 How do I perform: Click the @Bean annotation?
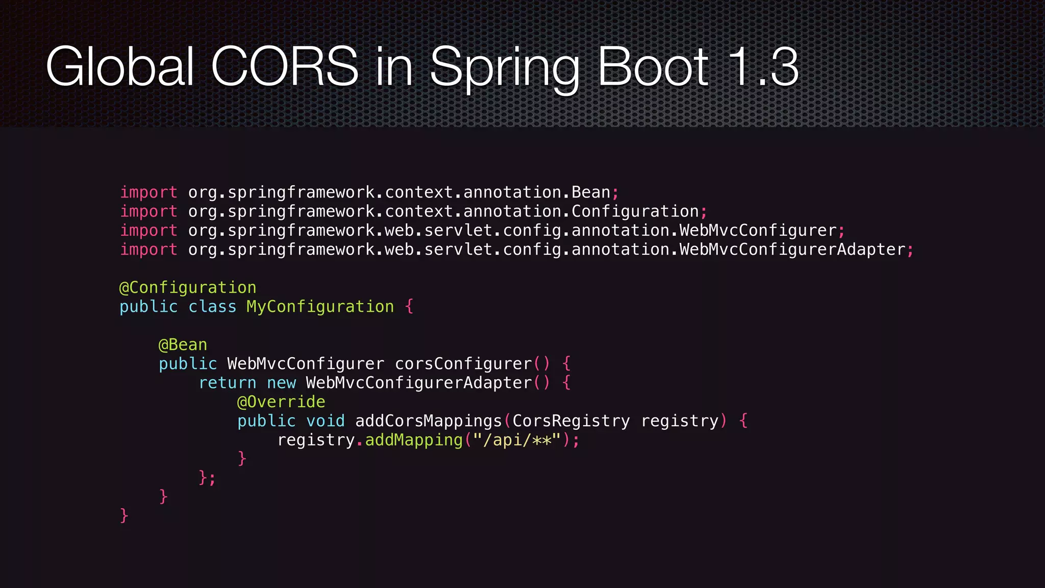point(183,345)
